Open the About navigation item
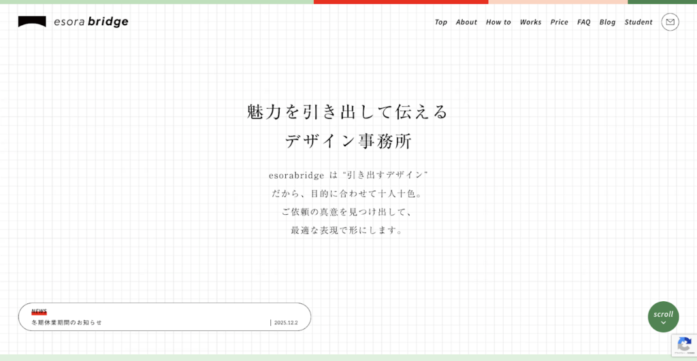Viewport: 697px width, 361px height. point(466,22)
